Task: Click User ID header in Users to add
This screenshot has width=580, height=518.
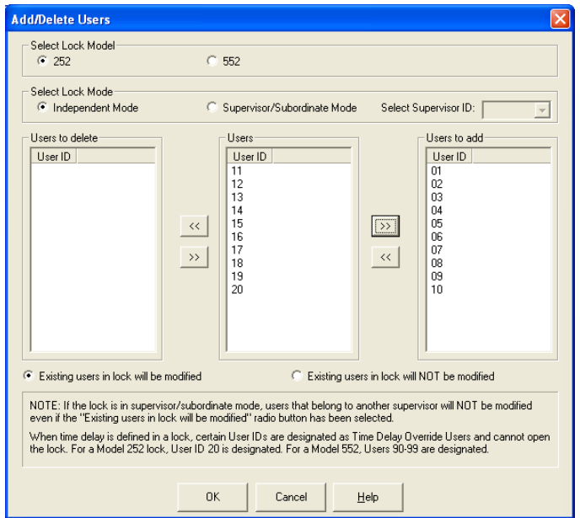Action: click(449, 157)
